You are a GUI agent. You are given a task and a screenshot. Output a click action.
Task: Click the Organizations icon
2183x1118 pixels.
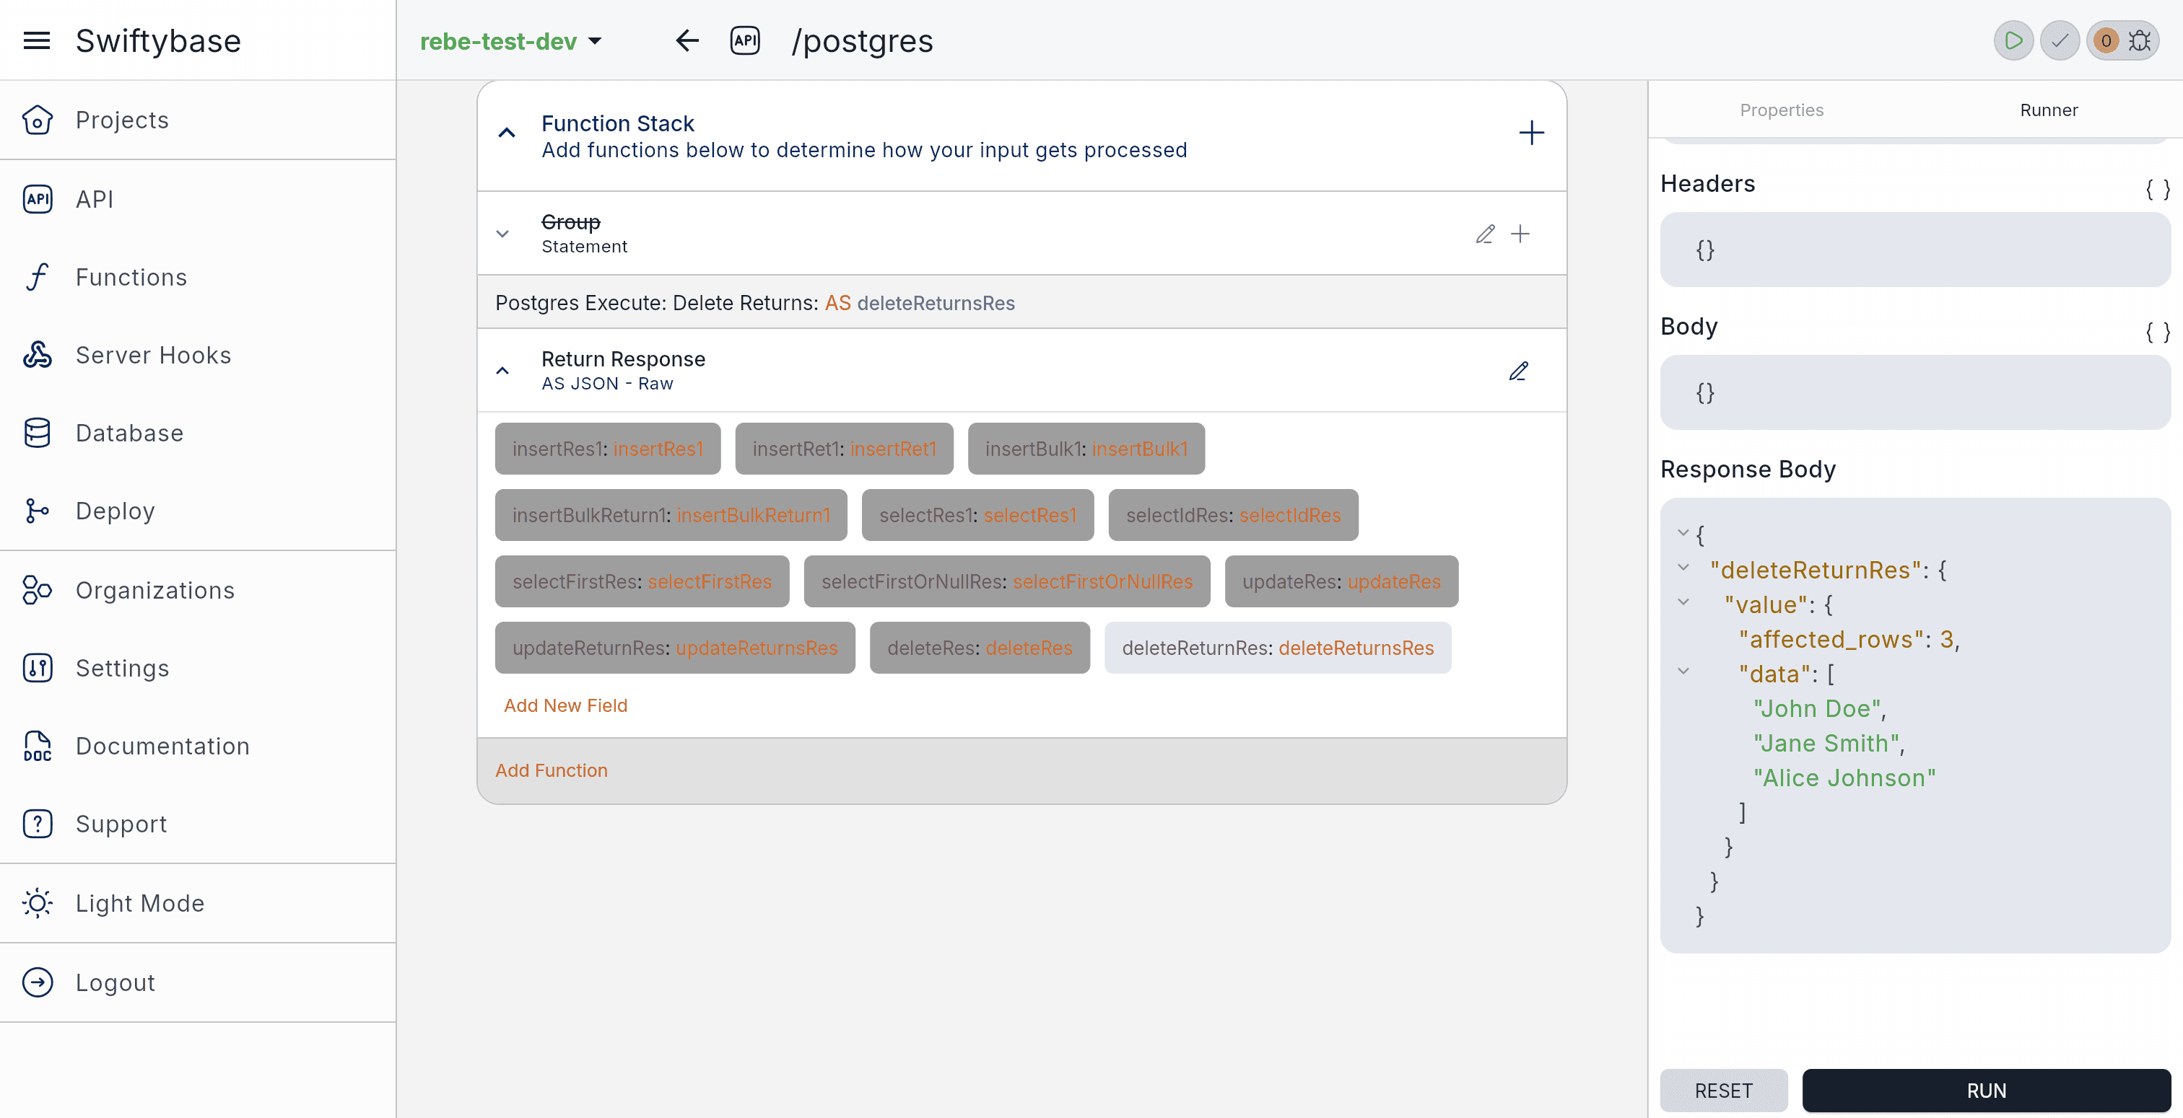(x=38, y=590)
